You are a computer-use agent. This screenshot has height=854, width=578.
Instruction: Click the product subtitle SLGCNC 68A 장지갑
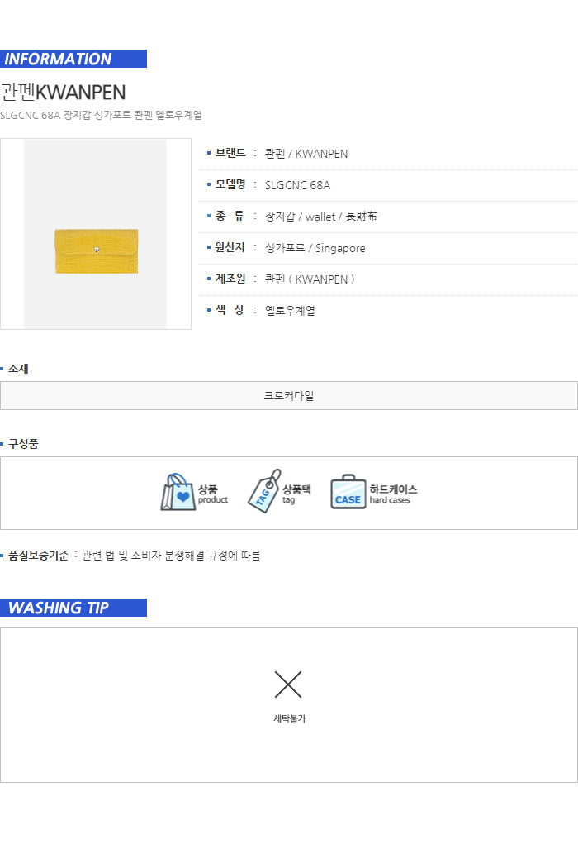[102, 115]
